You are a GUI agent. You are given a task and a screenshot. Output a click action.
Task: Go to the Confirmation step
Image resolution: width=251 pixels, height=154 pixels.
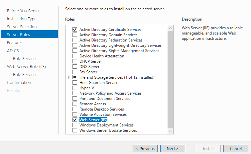pyautogui.click(x=19, y=82)
